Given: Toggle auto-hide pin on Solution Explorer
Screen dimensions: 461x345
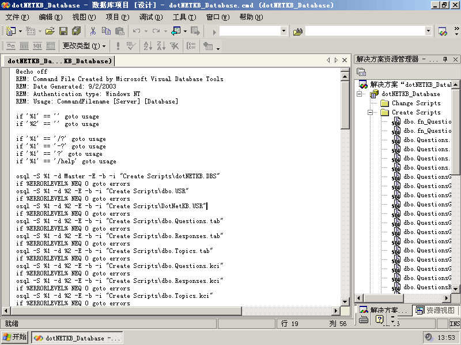Looking at the screenshot, I should click(445, 59).
